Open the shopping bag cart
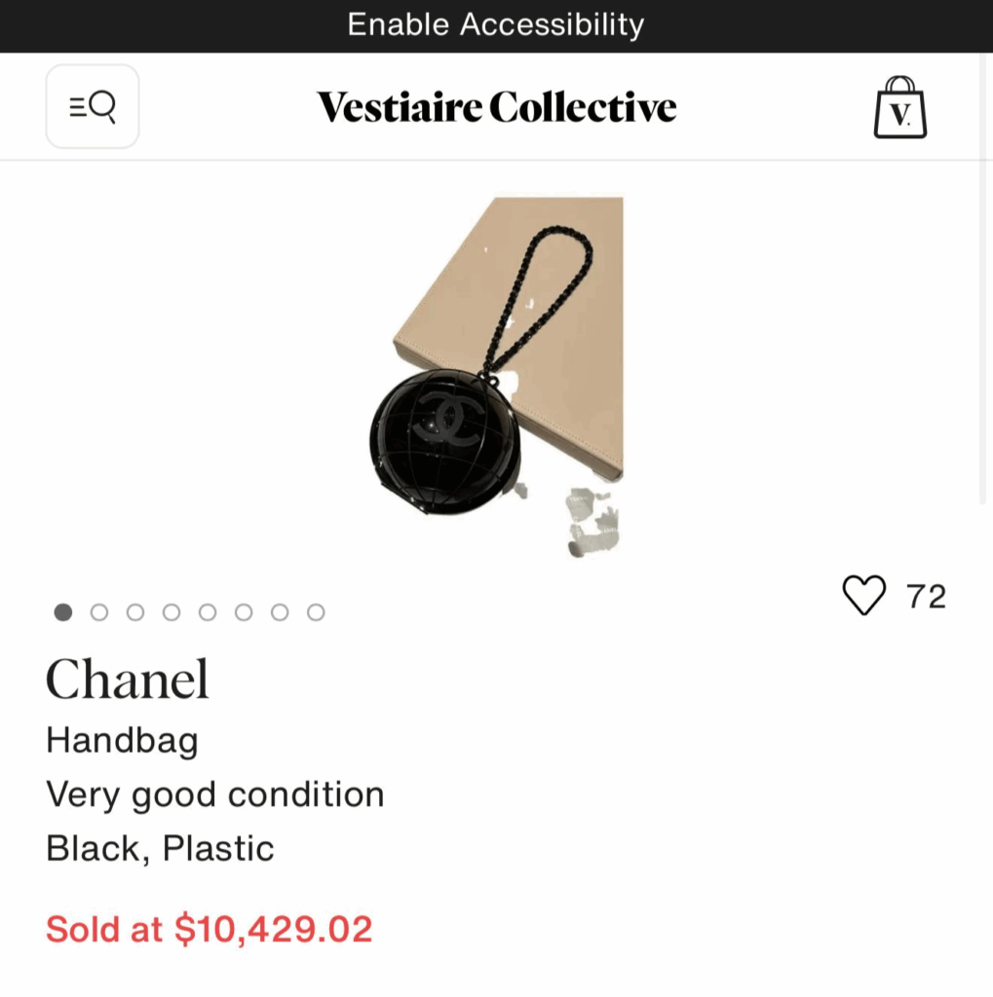The width and height of the screenshot is (993, 997). coord(899,107)
